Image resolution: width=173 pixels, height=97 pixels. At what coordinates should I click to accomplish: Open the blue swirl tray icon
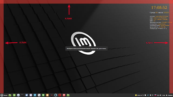click(x=148, y=95)
